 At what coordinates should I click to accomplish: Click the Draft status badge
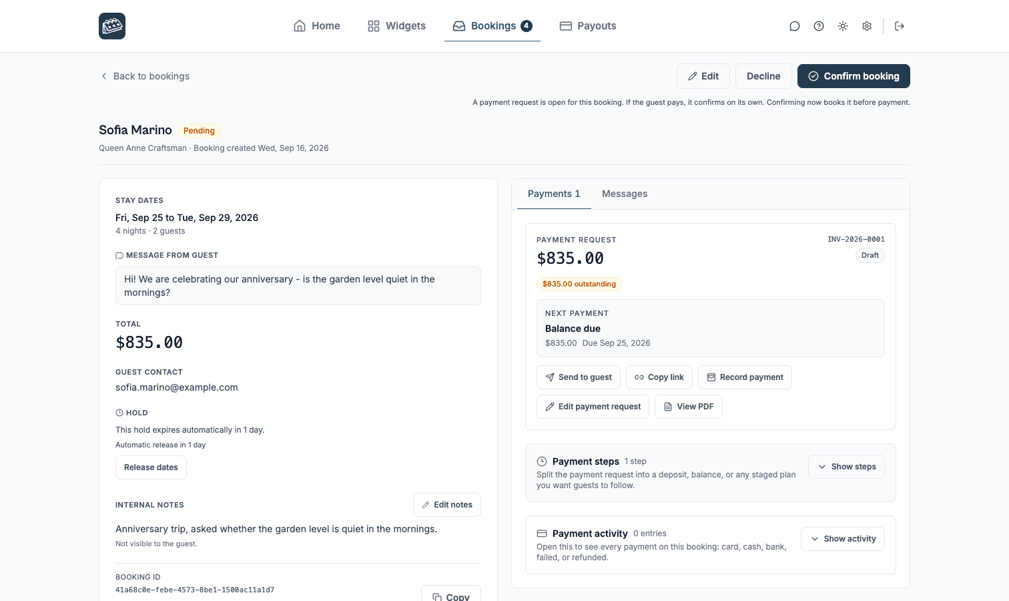tap(870, 255)
